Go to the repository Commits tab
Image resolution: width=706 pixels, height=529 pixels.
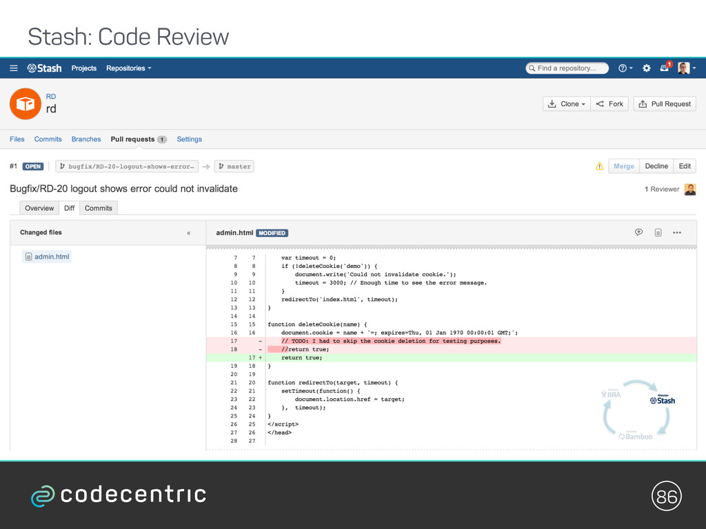pos(48,139)
